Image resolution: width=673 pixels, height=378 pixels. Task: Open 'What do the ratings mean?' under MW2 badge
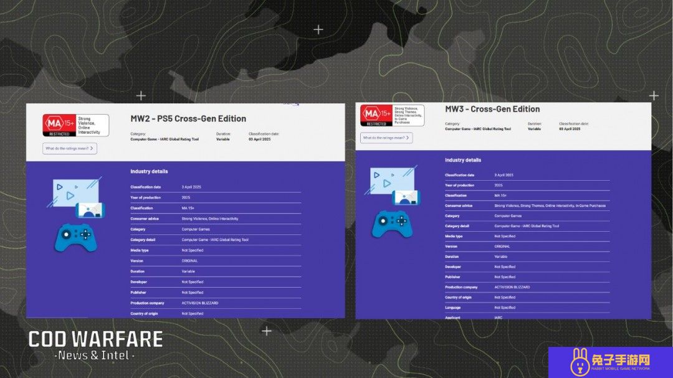point(70,148)
